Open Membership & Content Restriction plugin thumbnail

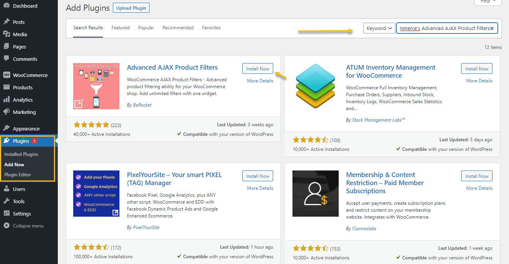[x=316, y=194]
